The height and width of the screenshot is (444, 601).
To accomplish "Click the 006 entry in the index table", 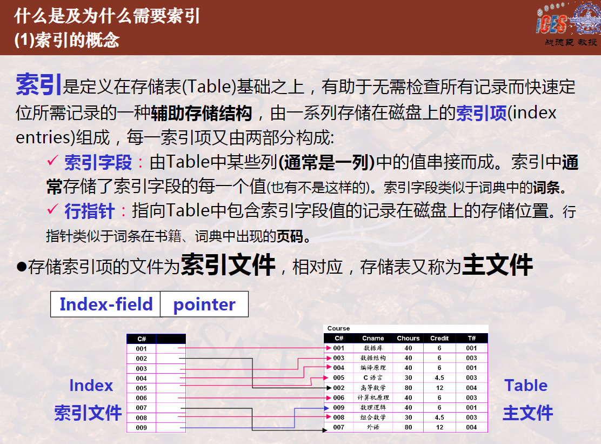I will point(142,398).
